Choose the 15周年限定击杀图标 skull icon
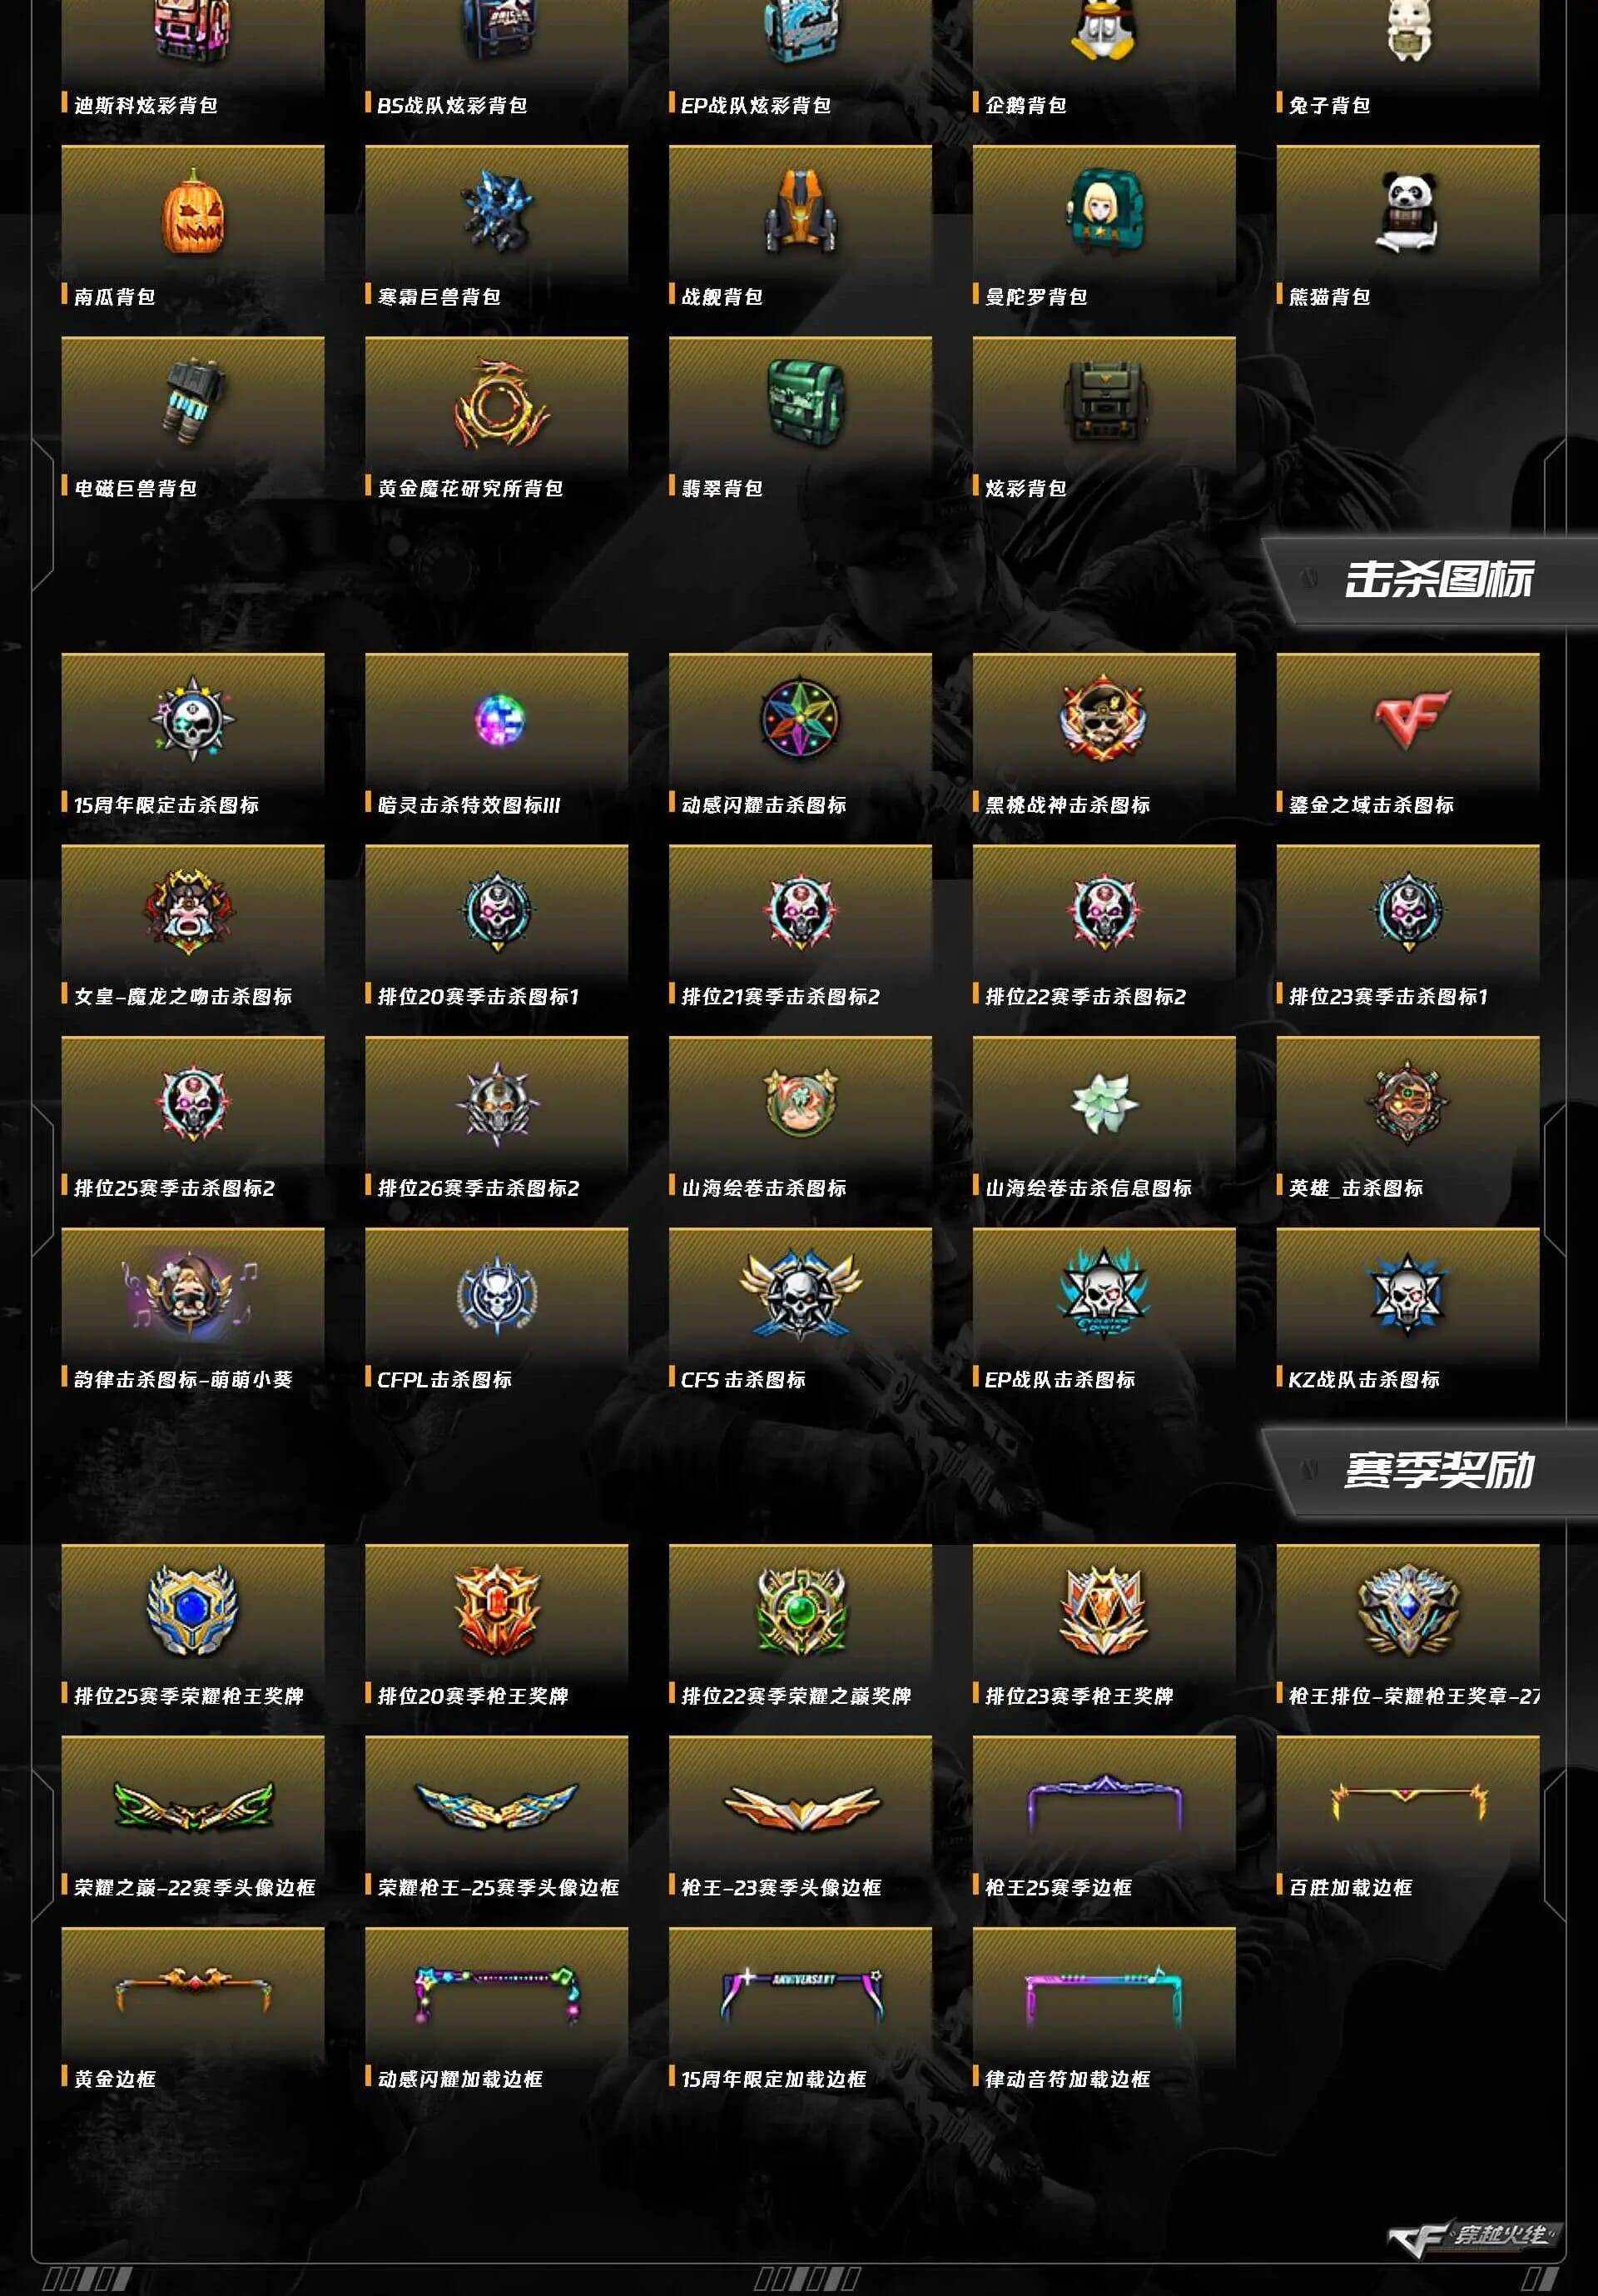Viewport: 1598px width, 2296px height. tap(193, 716)
